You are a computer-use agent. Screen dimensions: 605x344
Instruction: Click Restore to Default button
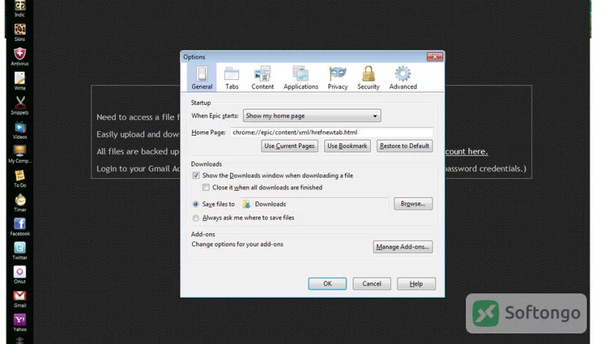405,146
